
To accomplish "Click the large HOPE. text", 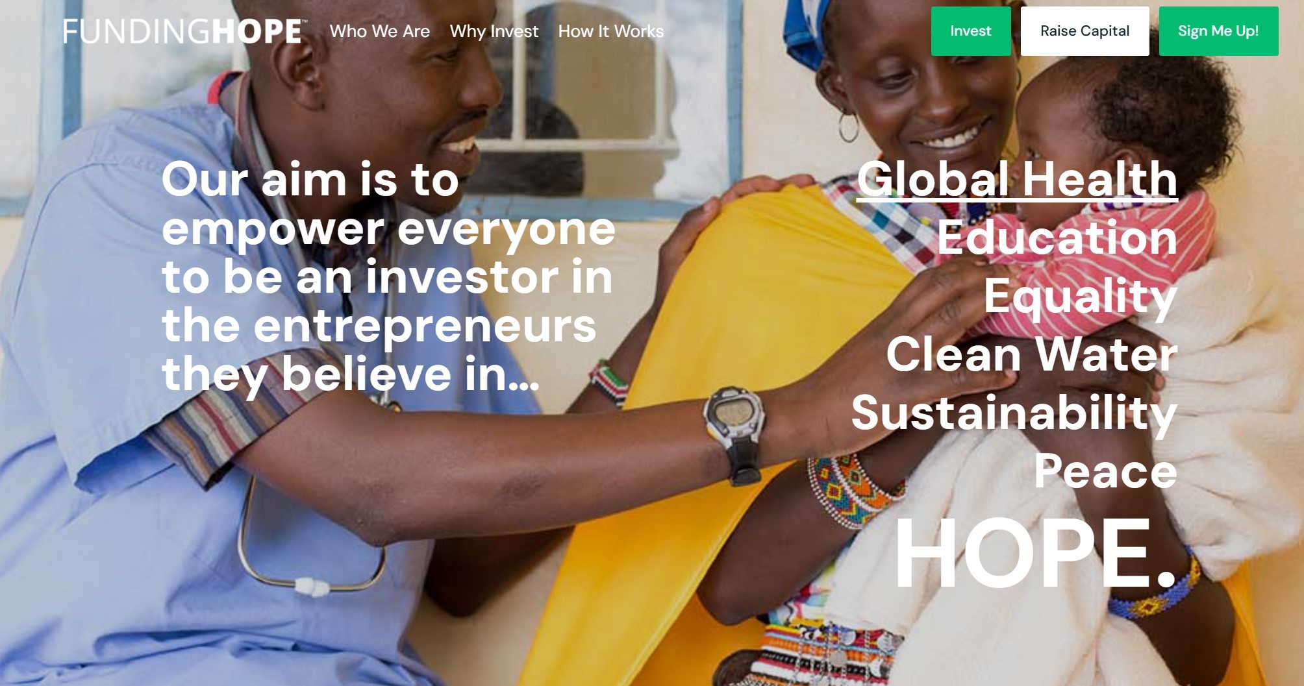I will point(1036,554).
